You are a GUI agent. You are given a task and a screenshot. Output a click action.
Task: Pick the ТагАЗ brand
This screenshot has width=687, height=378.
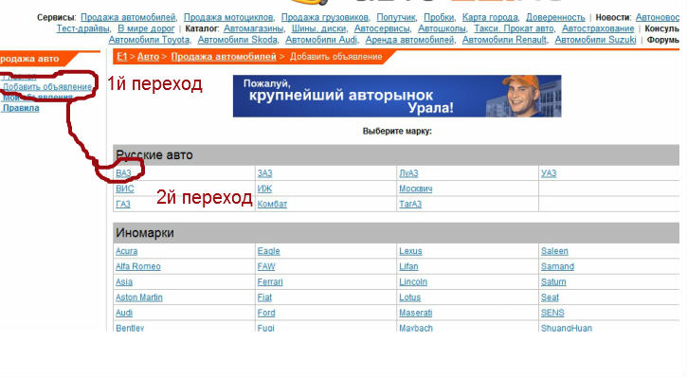410,204
